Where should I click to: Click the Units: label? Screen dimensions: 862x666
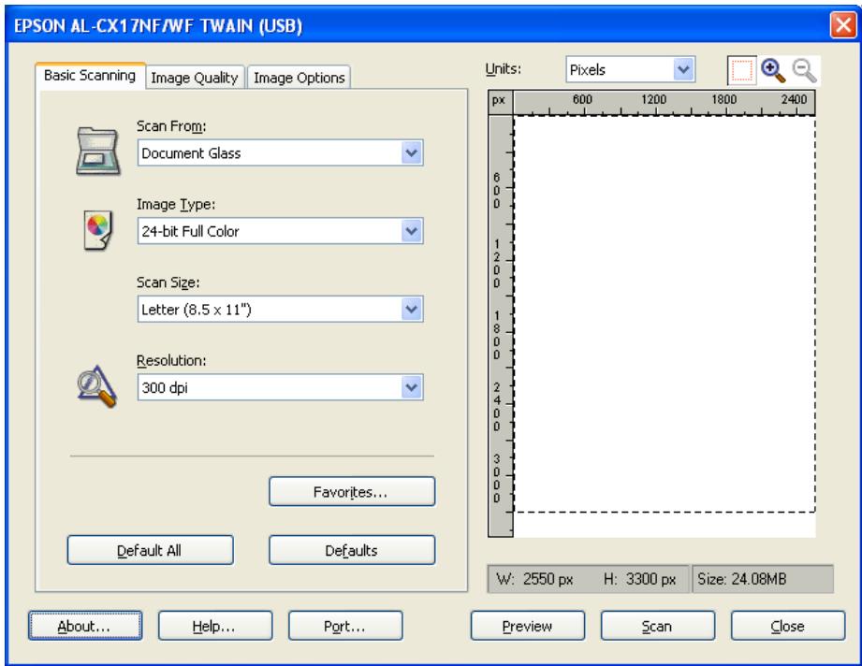click(x=503, y=69)
